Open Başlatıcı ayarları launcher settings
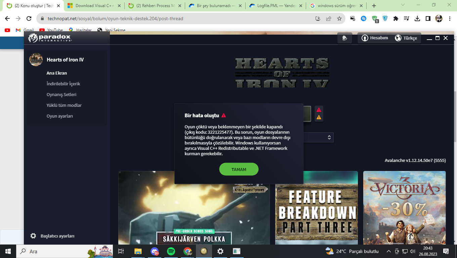Screen dimensions: 457x258 tap(52, 236)
